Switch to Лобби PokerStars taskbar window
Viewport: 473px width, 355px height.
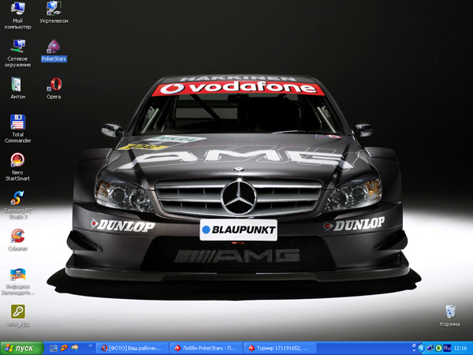(204, 348)
